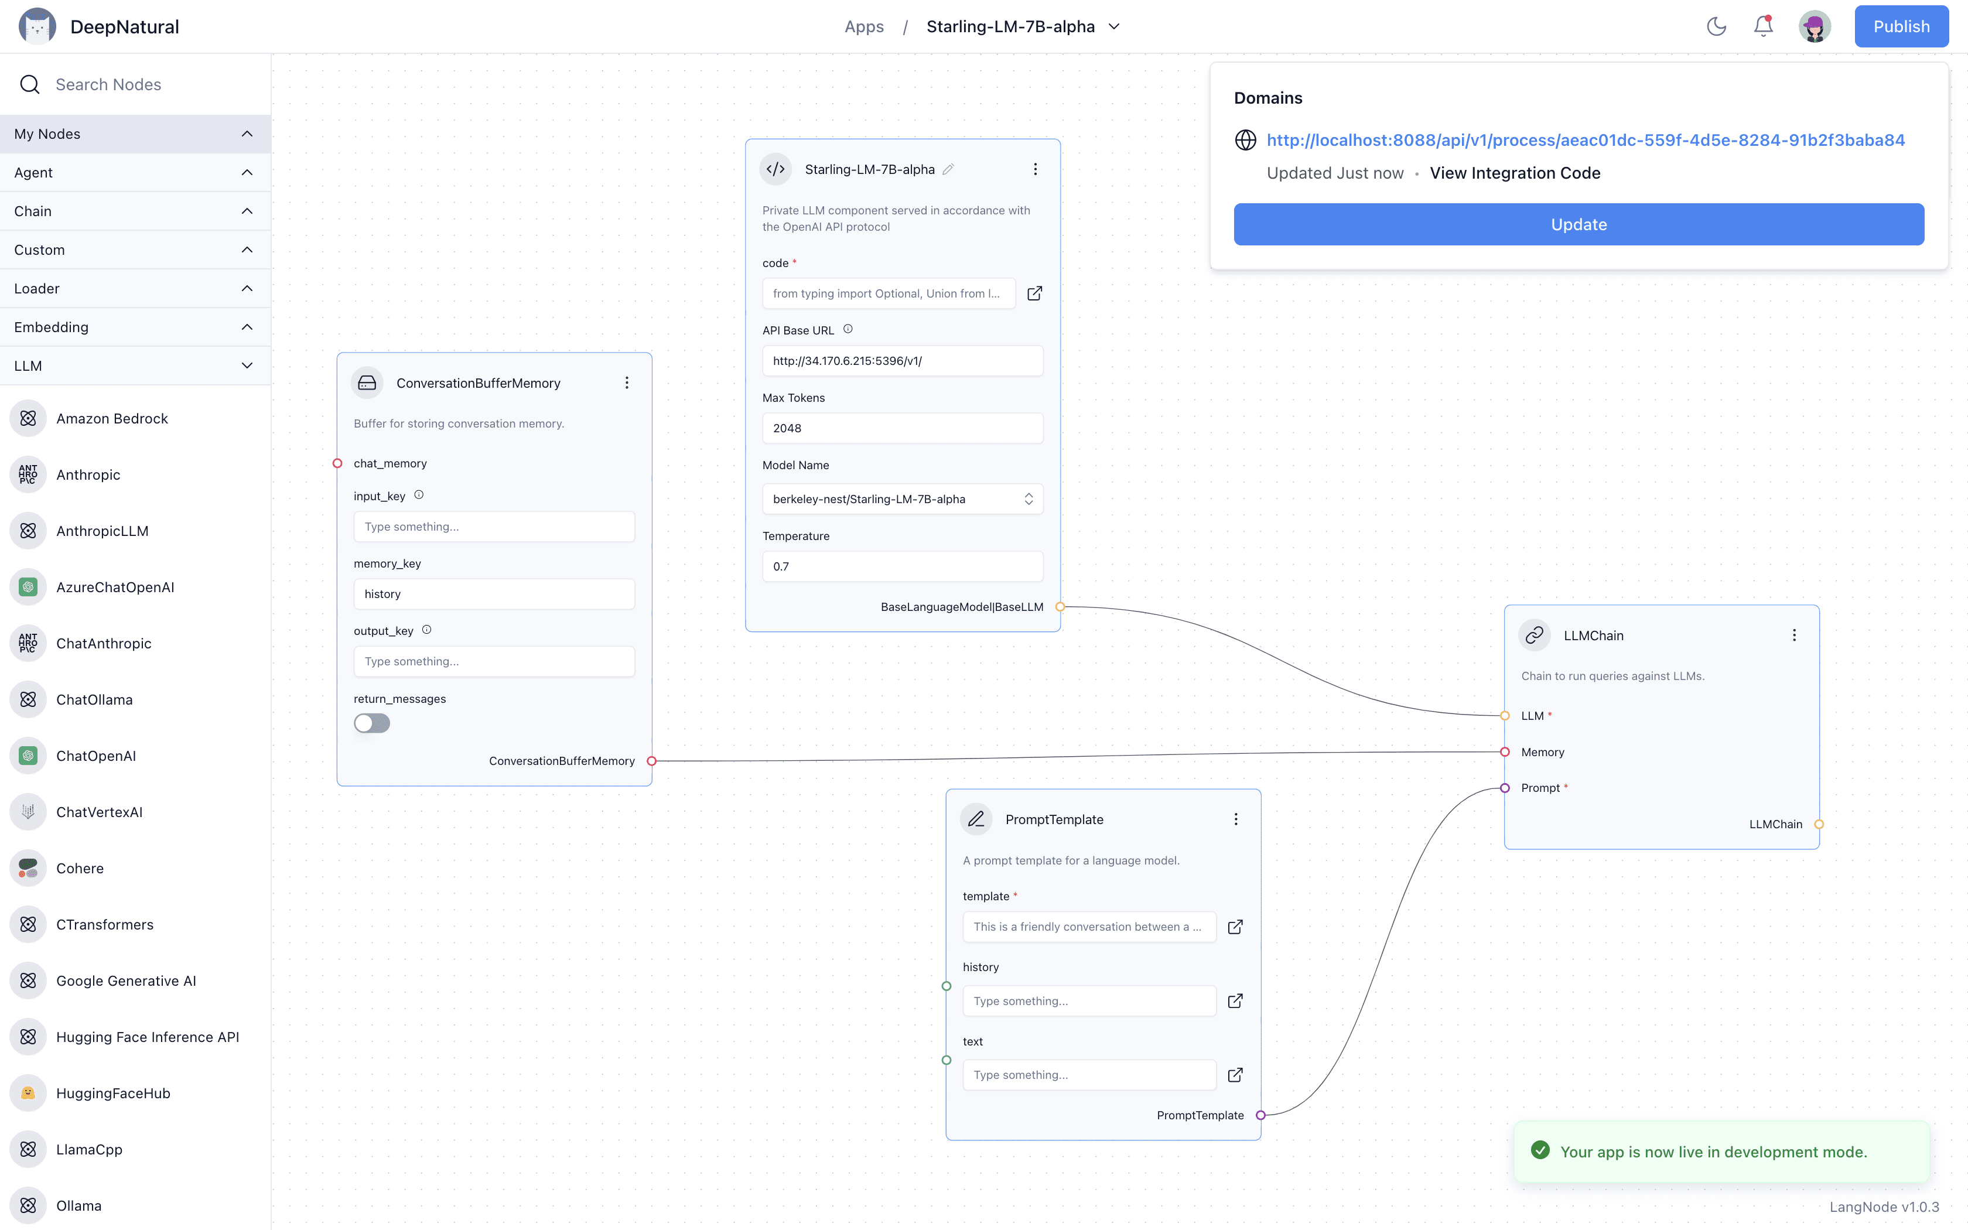Viewport: 1968px width, 1230px height.
Task: Expand template field editor icon
Action: click(1235, 927)
